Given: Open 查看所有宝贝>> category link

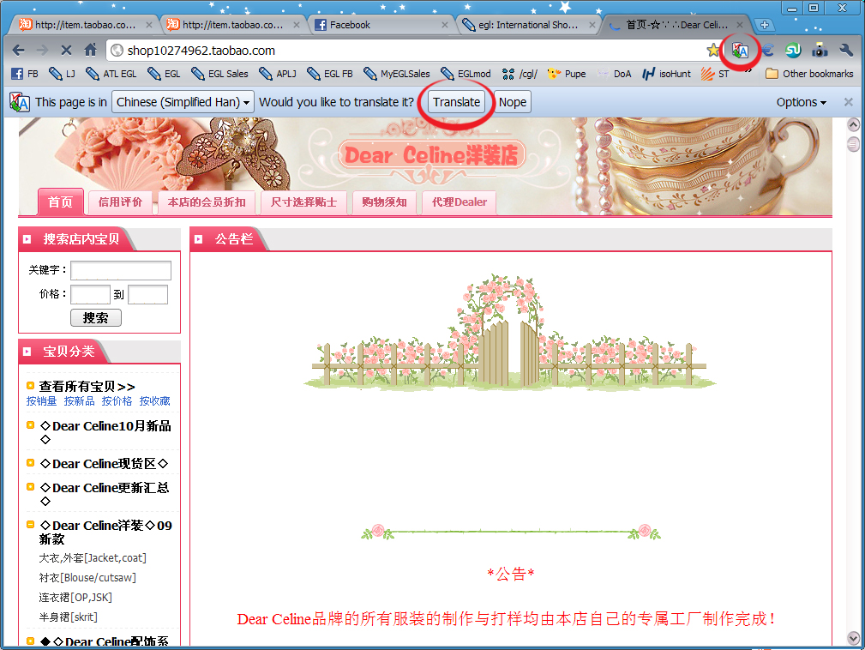Looking at the screenshot, I should (x=87, y=386).
